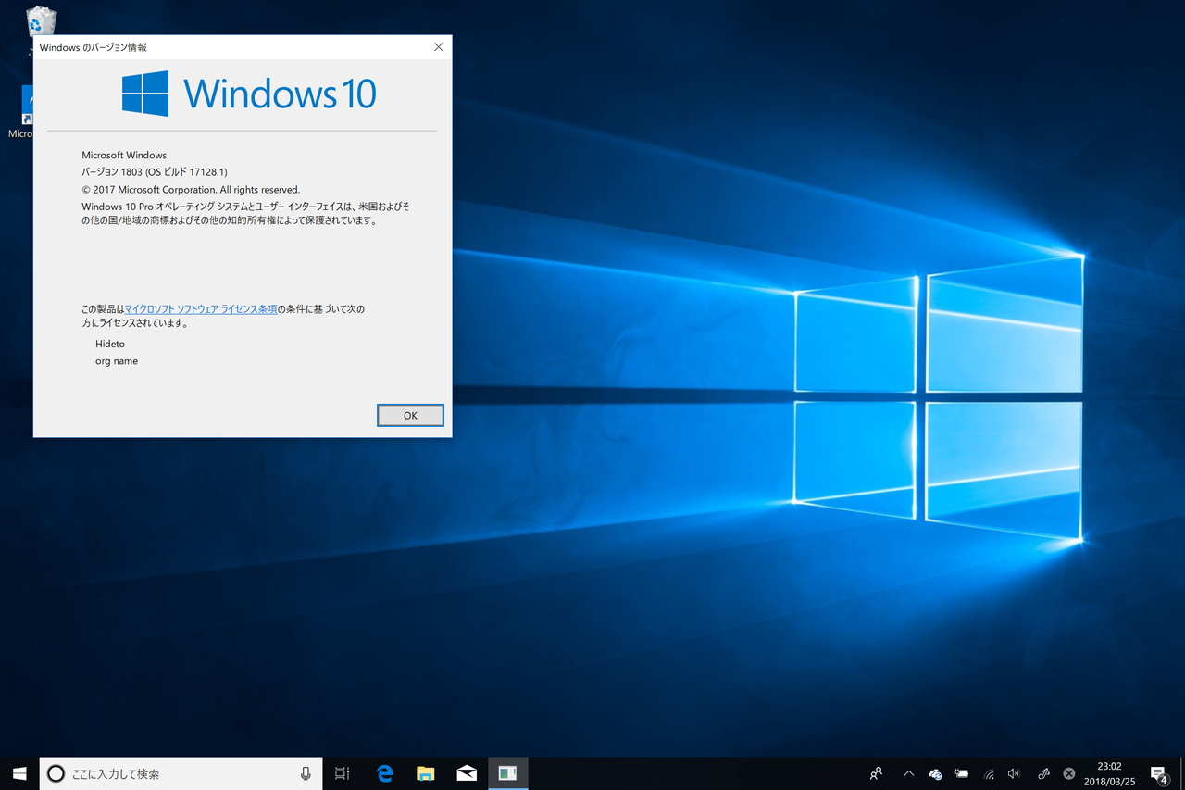Open the Mail app from the taskbar
This screenshot has width=1185, height=790.
466,773
